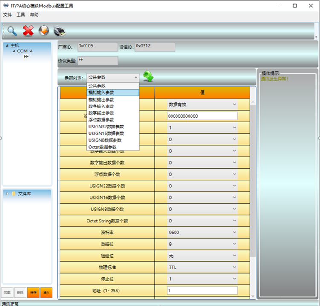The image size is (320, 306).
Task: Click the table scrollbar up arrow
Action: (253, 102)
